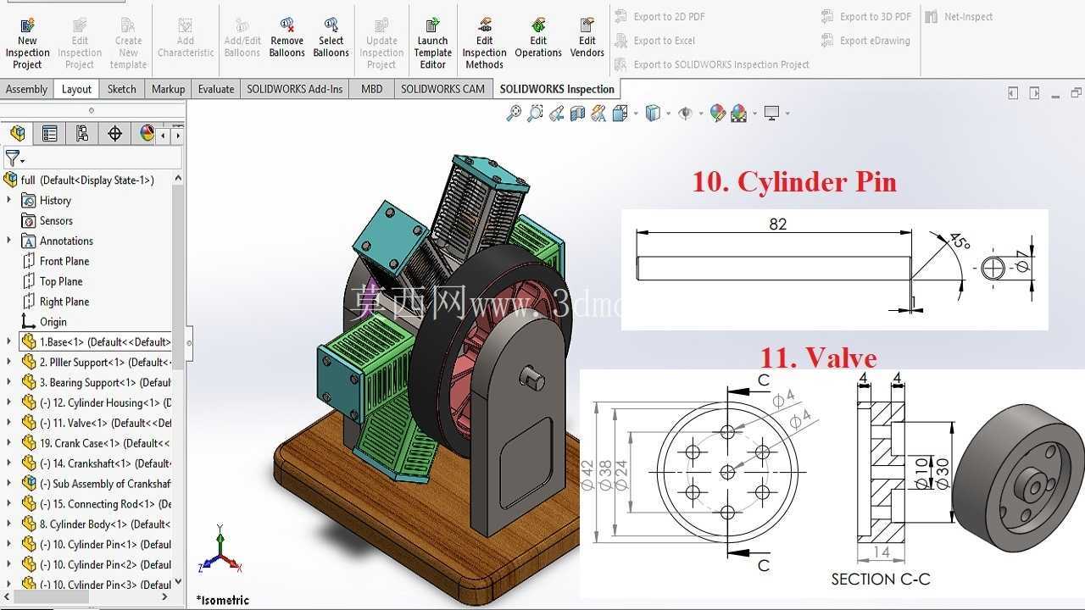Open the Launch Template Editor
The width and height of the screenshot is (1085, 610).
click(432, 42)
